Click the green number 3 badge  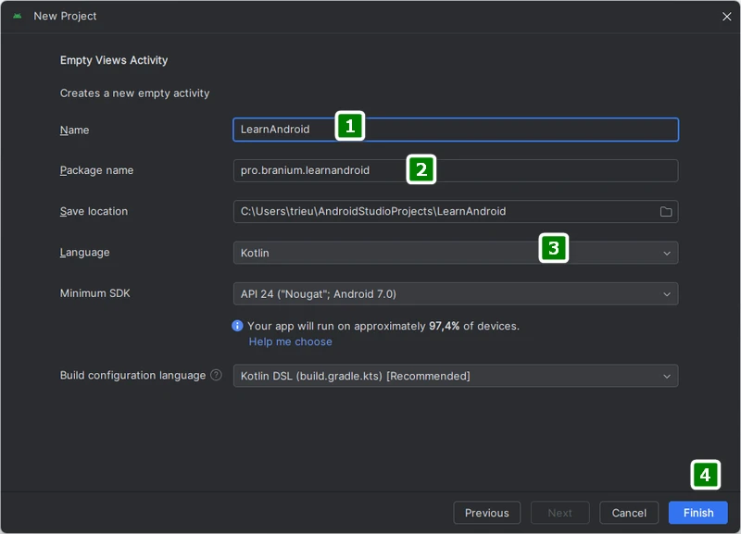553,248
